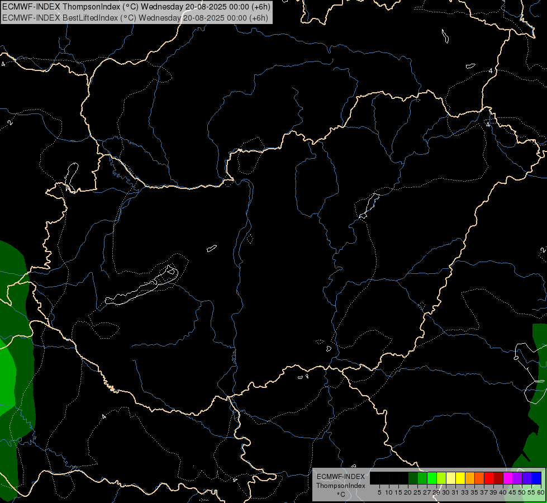This screenshot has height=503, width=547.
Task: Click the legend scale value 45
Action: (512, 492)
